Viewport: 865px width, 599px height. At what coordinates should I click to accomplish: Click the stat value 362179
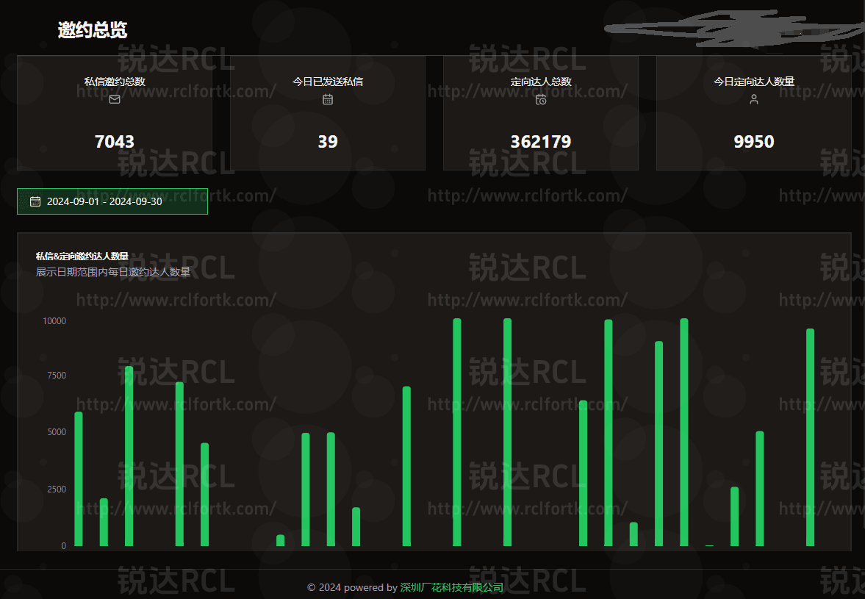pyautogui.click(x=541, y=141)
